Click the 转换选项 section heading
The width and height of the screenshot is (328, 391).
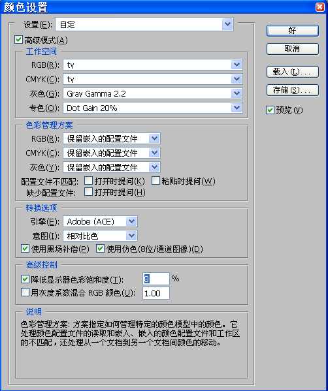41,208
